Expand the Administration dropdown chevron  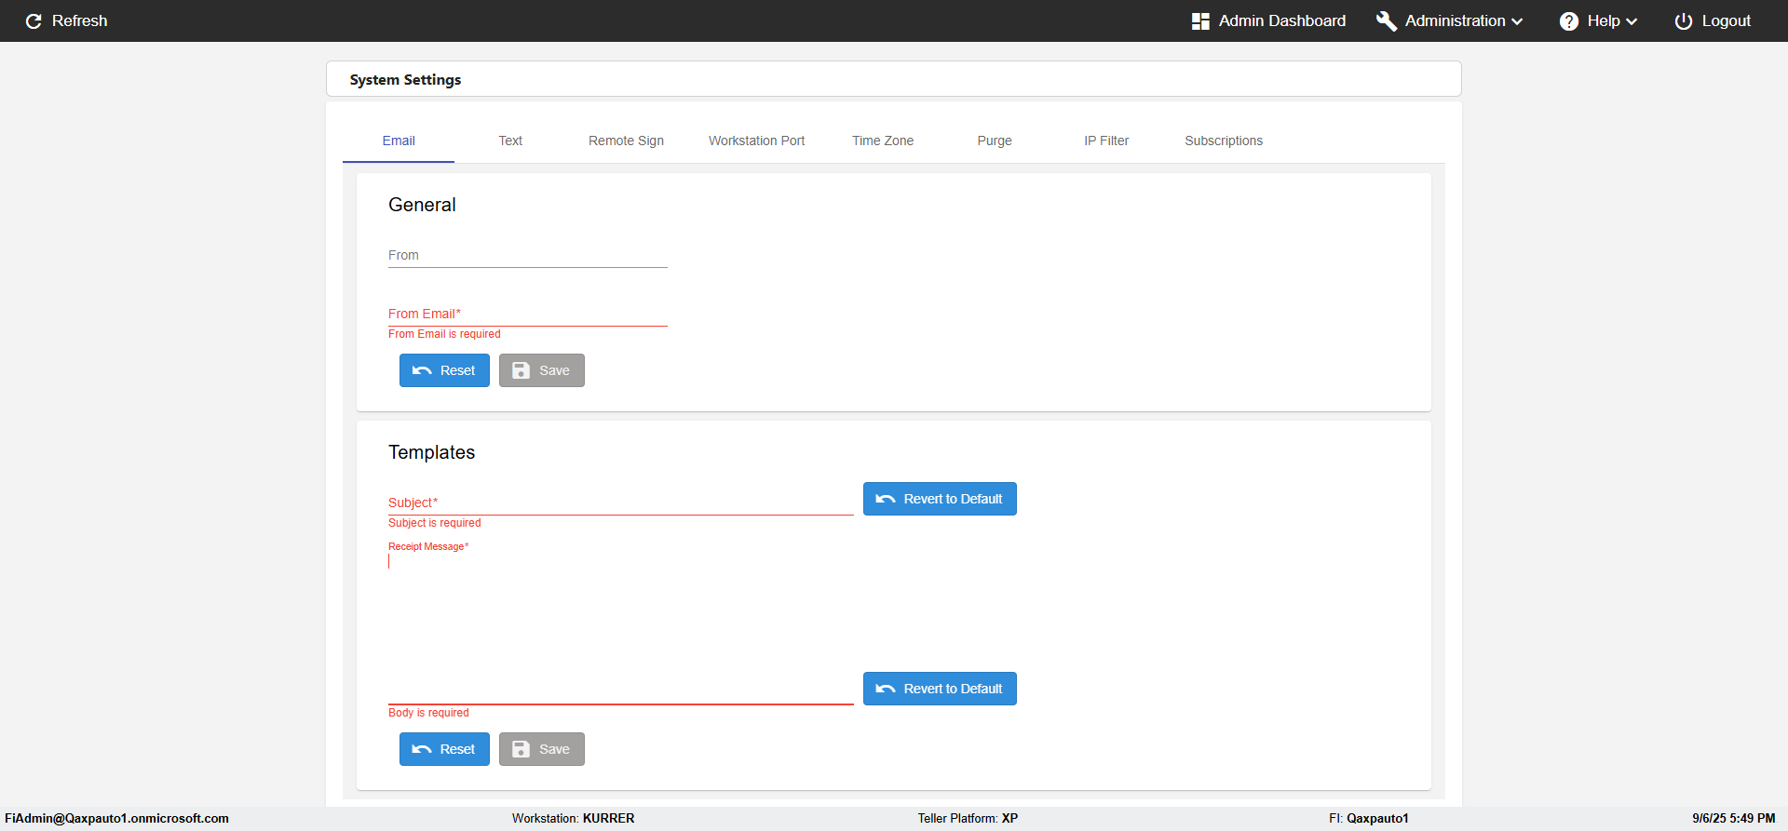[x=1517, y=21]
